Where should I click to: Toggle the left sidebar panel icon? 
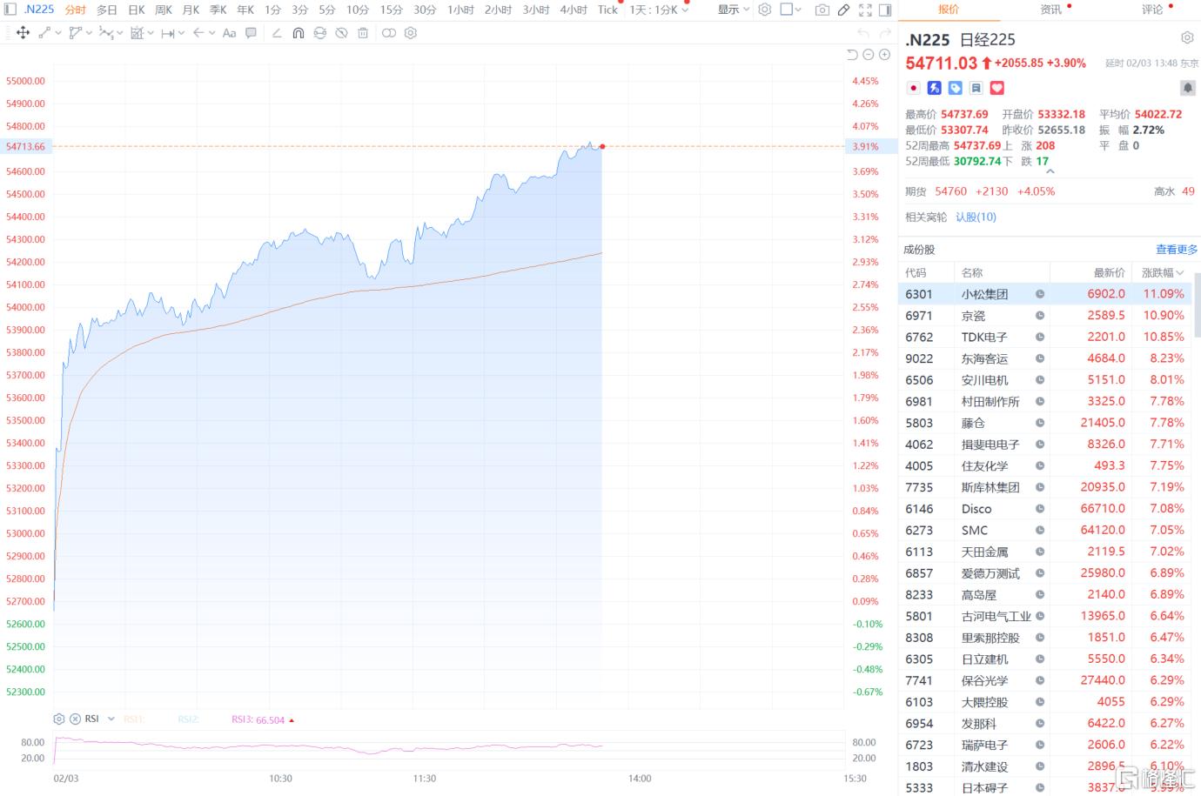(10, 10)
